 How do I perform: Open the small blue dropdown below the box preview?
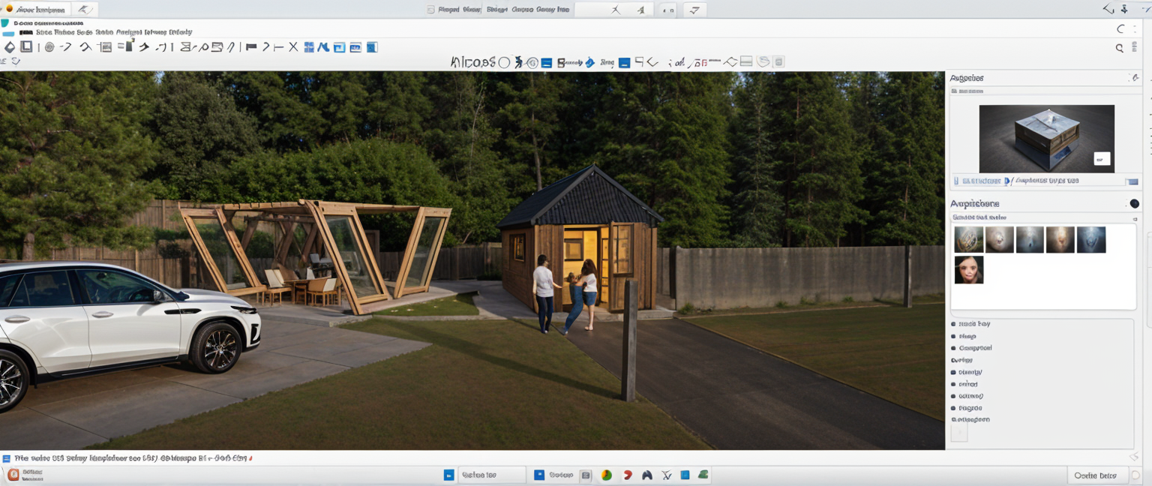[1132, 181]
